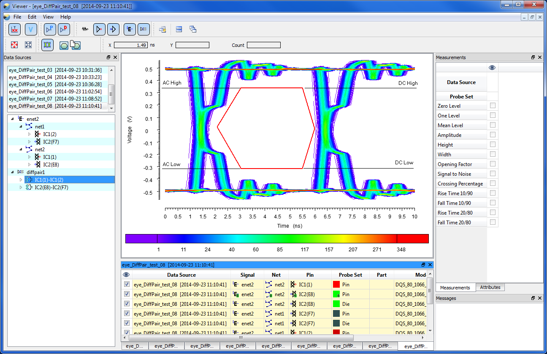Toggle the blue V voltage toolbar button

click(x=31, y=29)
